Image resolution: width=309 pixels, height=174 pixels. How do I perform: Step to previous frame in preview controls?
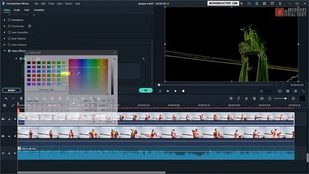click(x=160, y=91)
